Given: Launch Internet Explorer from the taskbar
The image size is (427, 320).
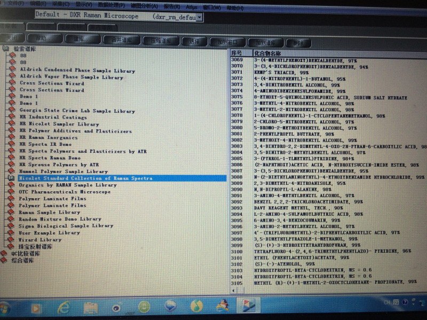Looking at the screenshot, I should pyautogui.click(x=64, y=308).
